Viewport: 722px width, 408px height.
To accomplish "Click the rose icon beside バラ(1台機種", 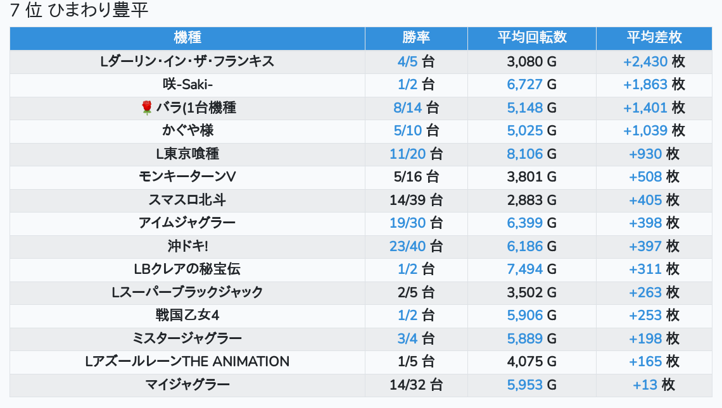I will [147, 108].
